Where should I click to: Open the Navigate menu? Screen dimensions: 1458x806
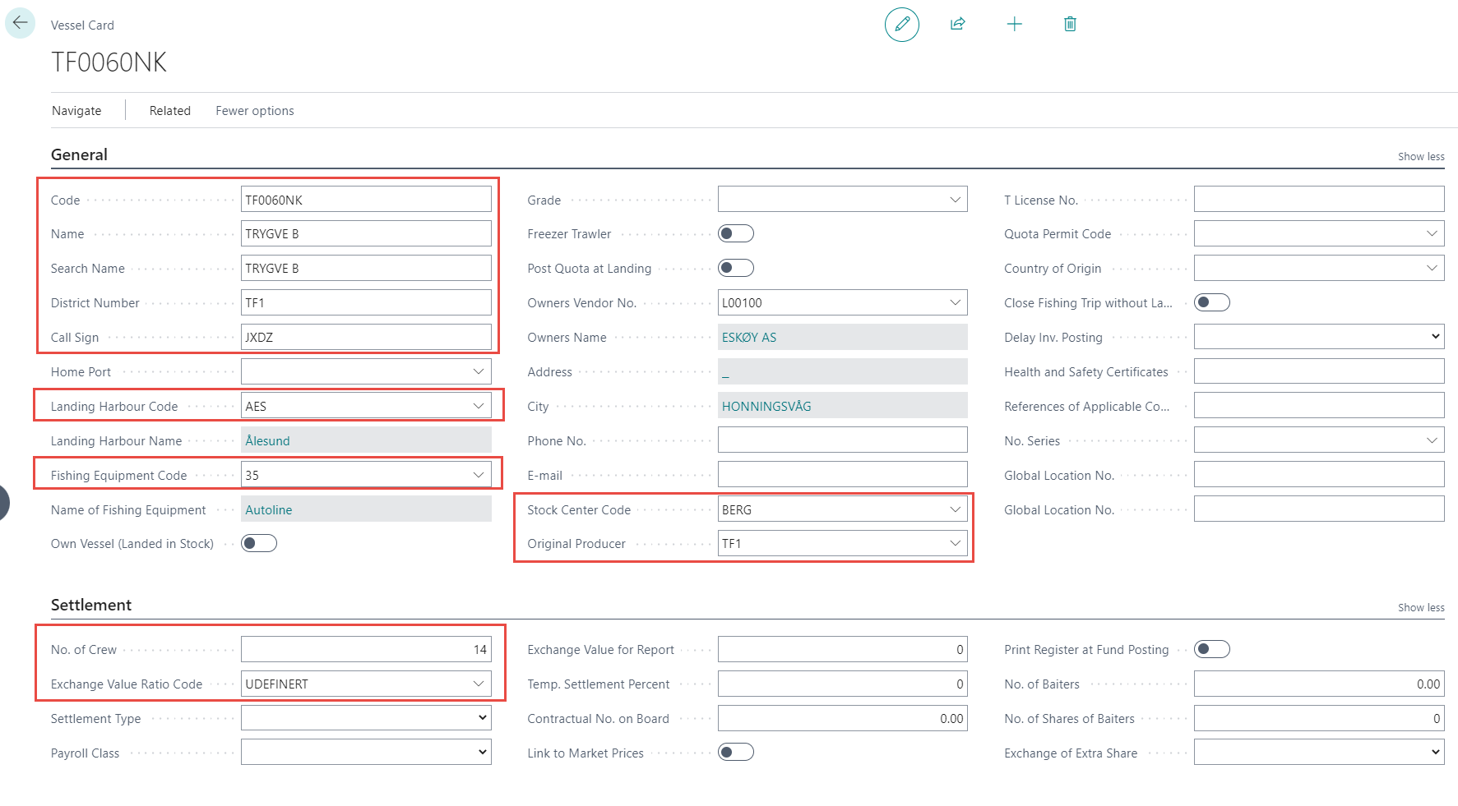(x=76, y=111)
